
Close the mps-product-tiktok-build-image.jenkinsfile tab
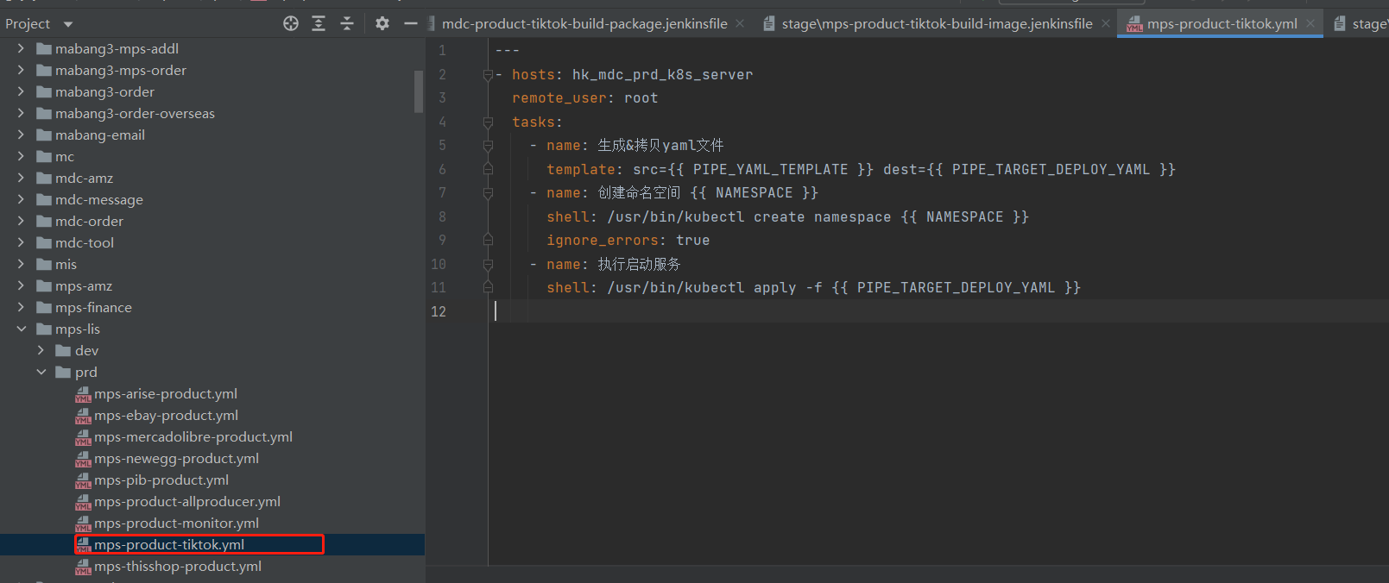[1106, 24]
